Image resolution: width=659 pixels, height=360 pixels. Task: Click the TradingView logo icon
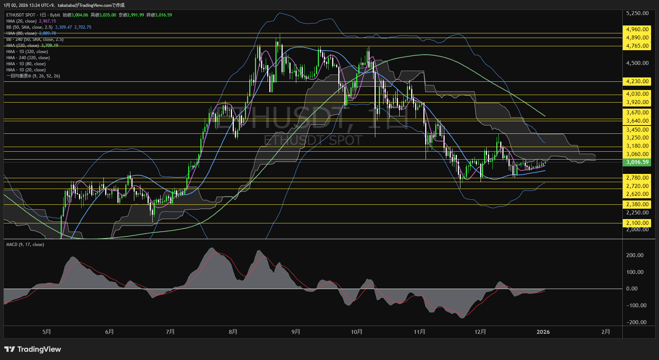click(9, 349)
